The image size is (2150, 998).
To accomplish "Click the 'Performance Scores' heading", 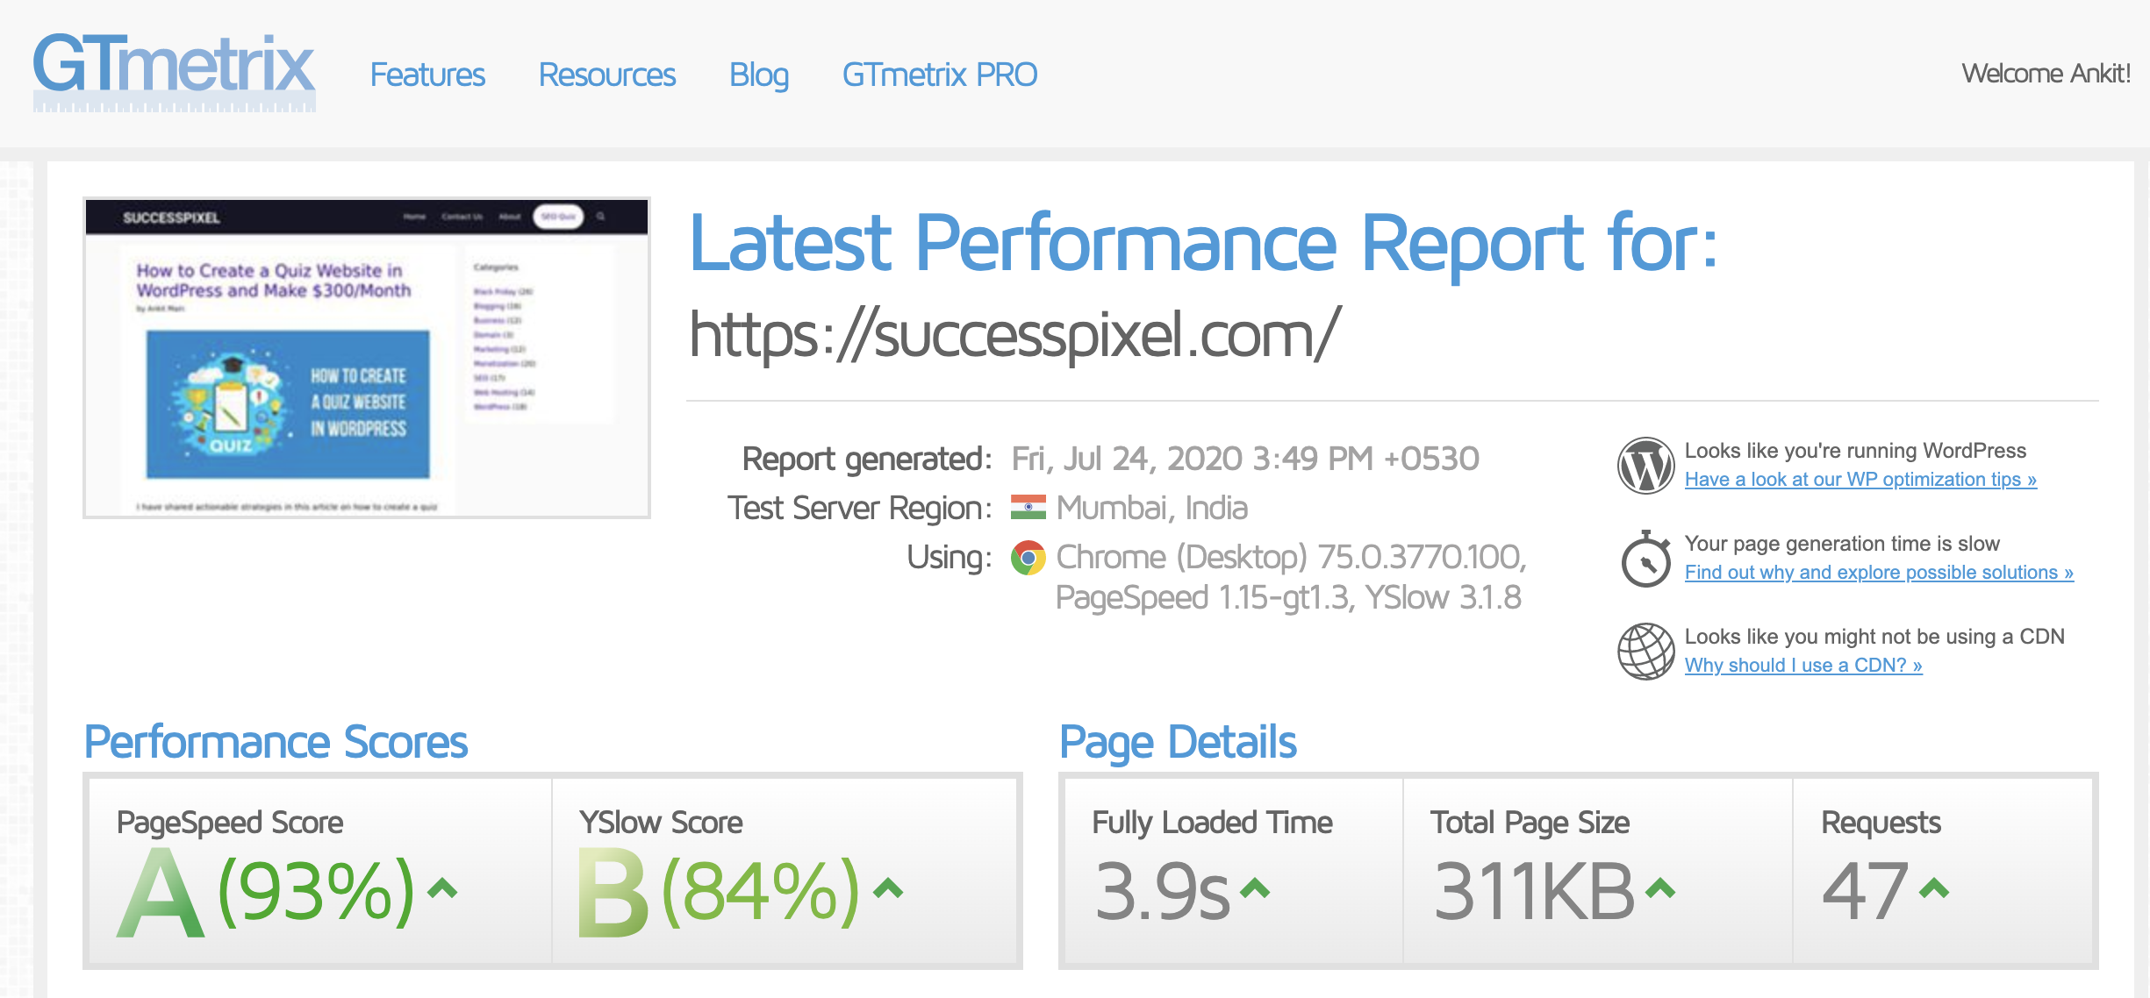I will (x=276, y=742).
